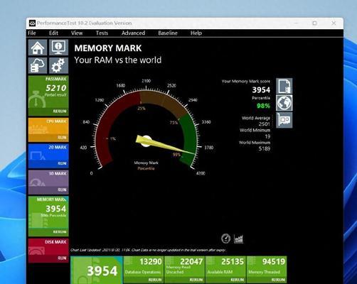This screenshot has width=357, height=284.
Task: Click the Your Memory Mark score 3954 value
Action: [261, 90]
